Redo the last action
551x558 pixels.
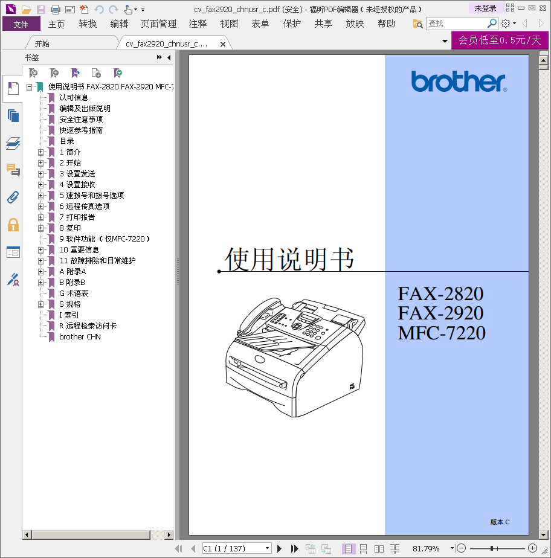click(114, 10)
